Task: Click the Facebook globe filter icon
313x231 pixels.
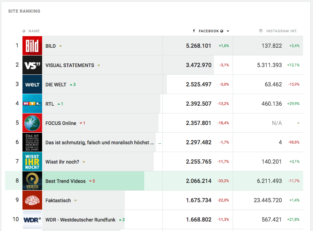Action: click(222, 31)
